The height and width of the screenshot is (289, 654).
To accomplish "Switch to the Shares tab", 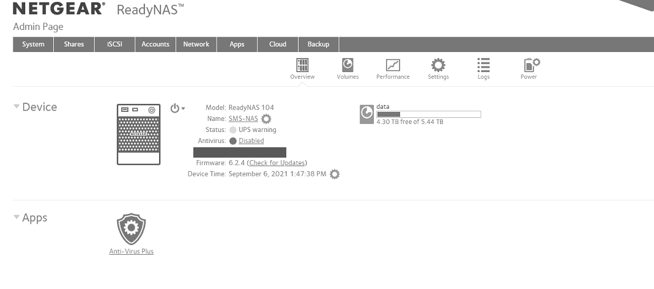I will click(x=74, y=44).
